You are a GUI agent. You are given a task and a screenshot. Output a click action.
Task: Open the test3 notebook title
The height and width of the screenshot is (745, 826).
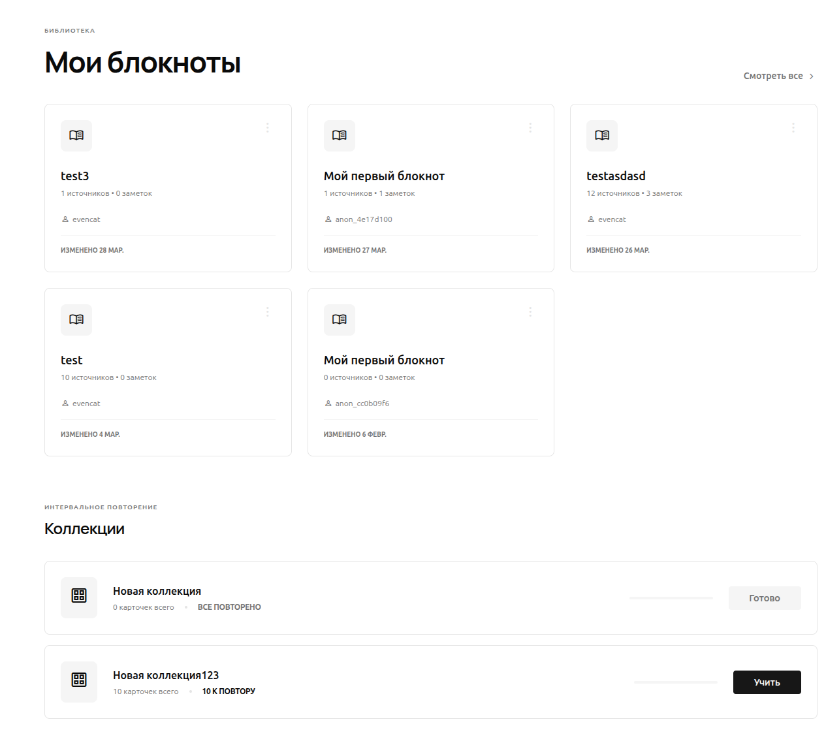(x=75, y=176)
